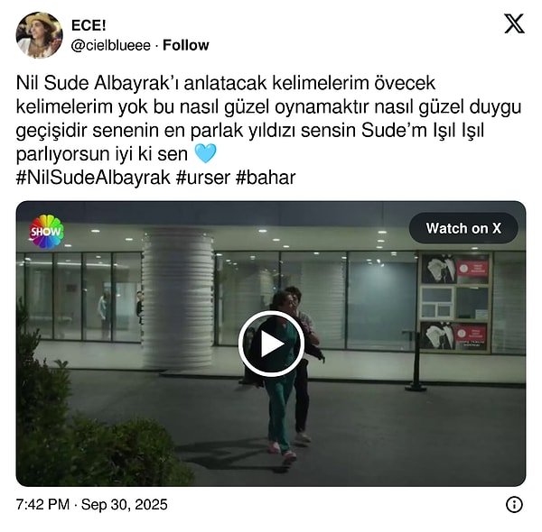Click the tweet text about Nil Sude Albayrak
542x532 pixels.
(x=268, y=118)
